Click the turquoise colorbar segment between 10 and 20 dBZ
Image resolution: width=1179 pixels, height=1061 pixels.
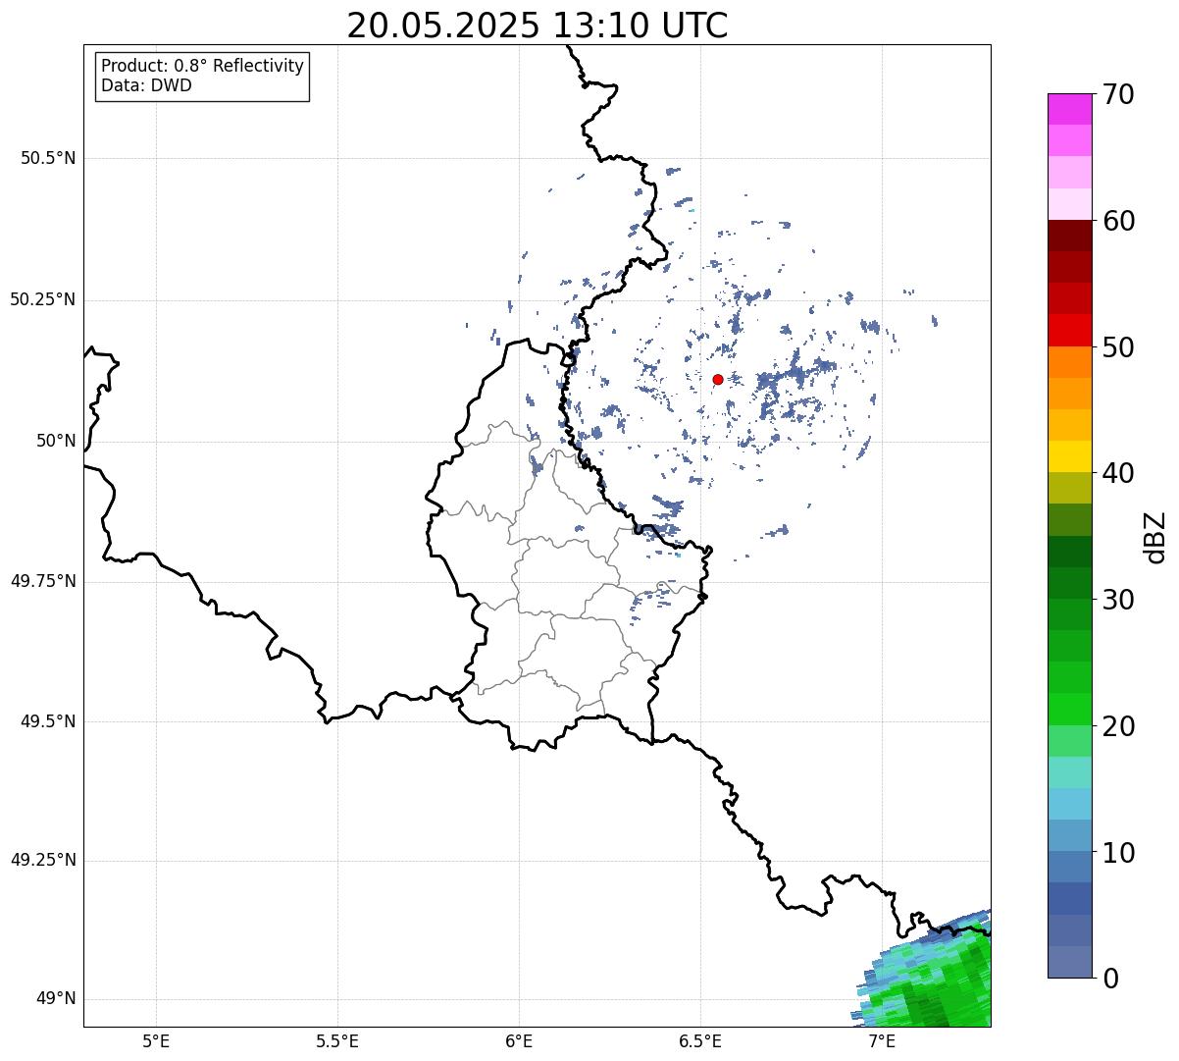coord(1069,772)
